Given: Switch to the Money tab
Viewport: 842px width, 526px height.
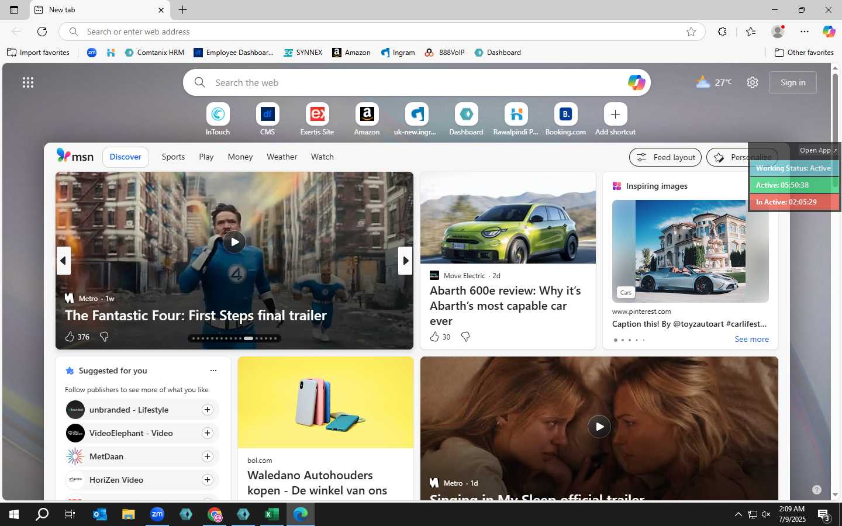Looking at the screenshot, I should [240, 157].
